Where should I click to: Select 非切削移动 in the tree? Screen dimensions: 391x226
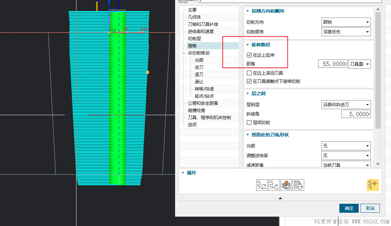199,53
